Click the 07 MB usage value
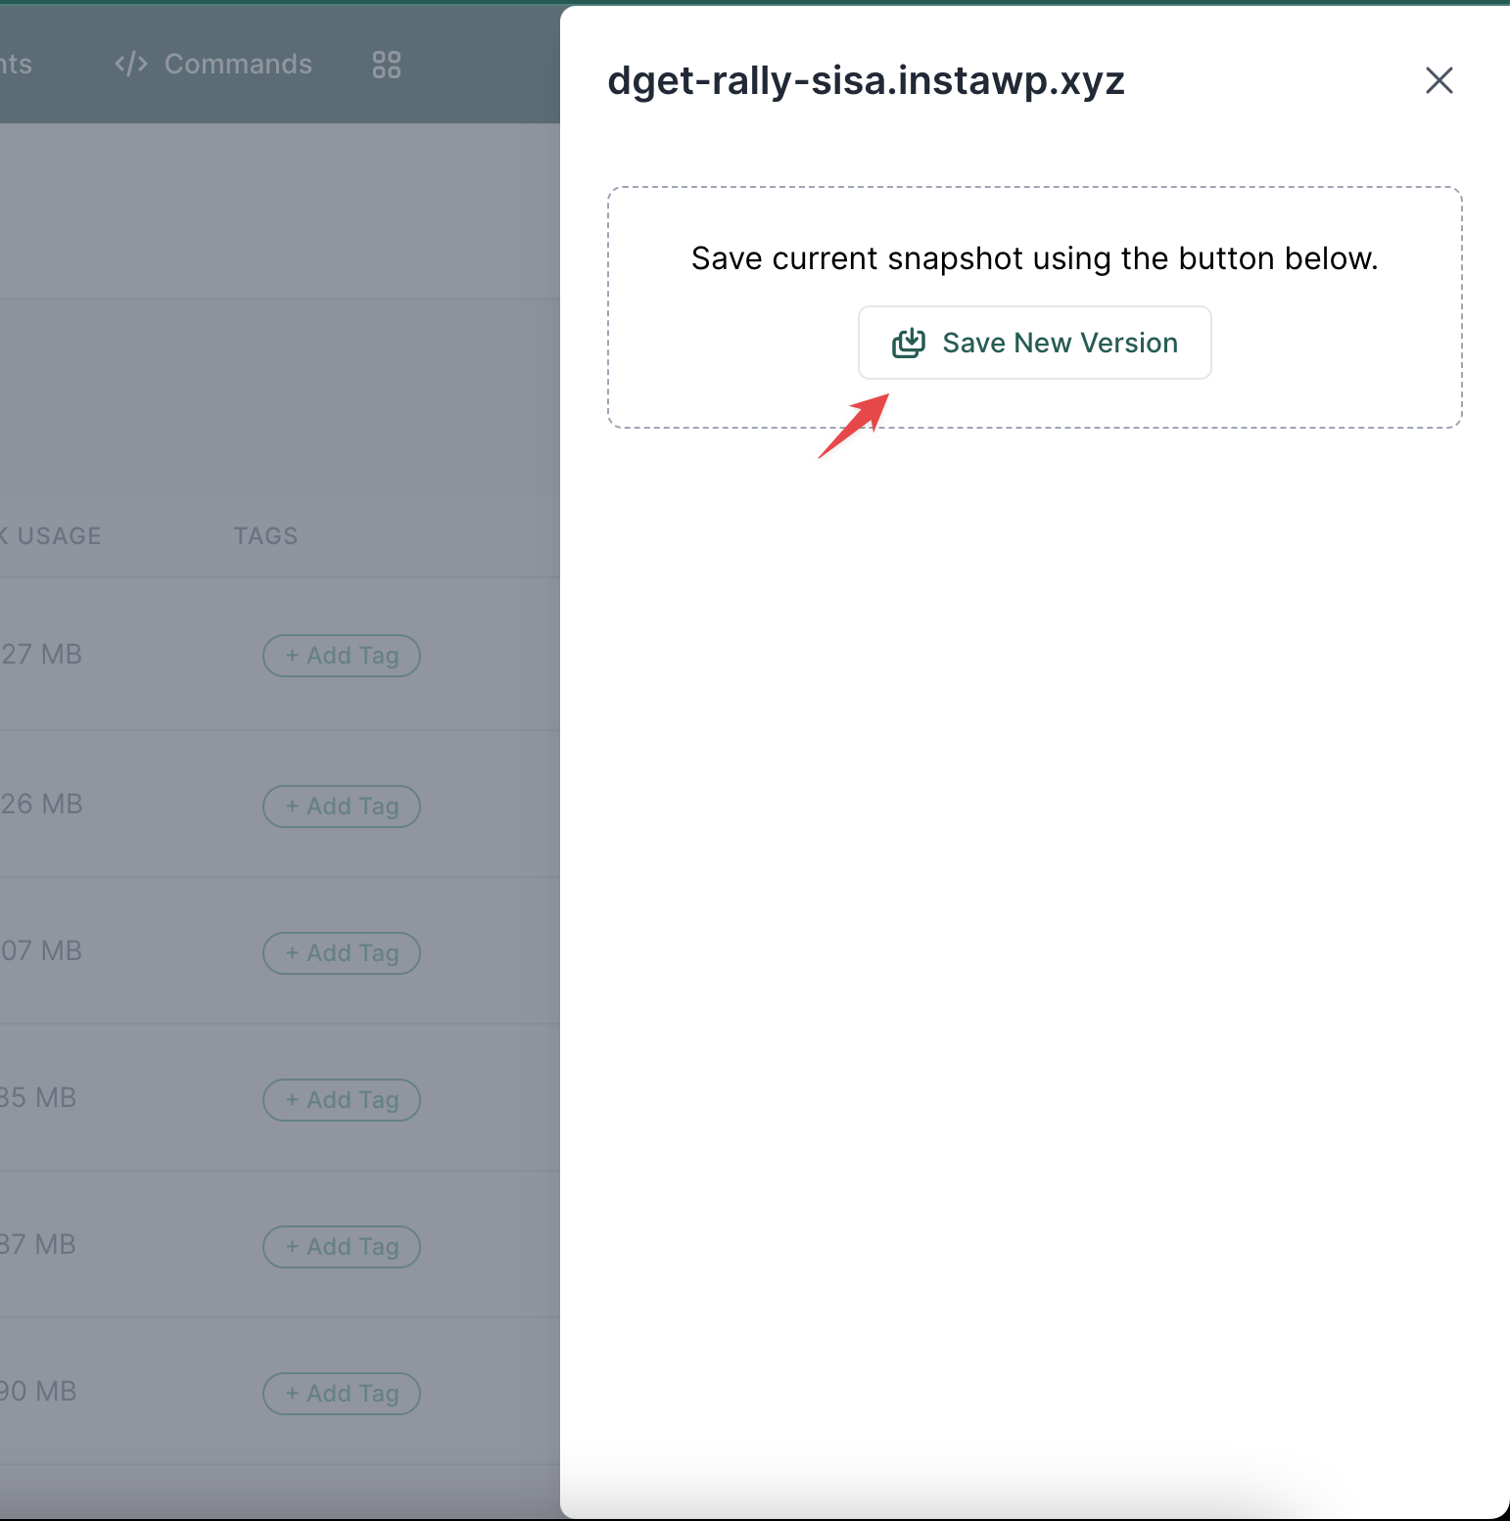This screenshot has width=1510, height=1521. click(x=41, y=951)
